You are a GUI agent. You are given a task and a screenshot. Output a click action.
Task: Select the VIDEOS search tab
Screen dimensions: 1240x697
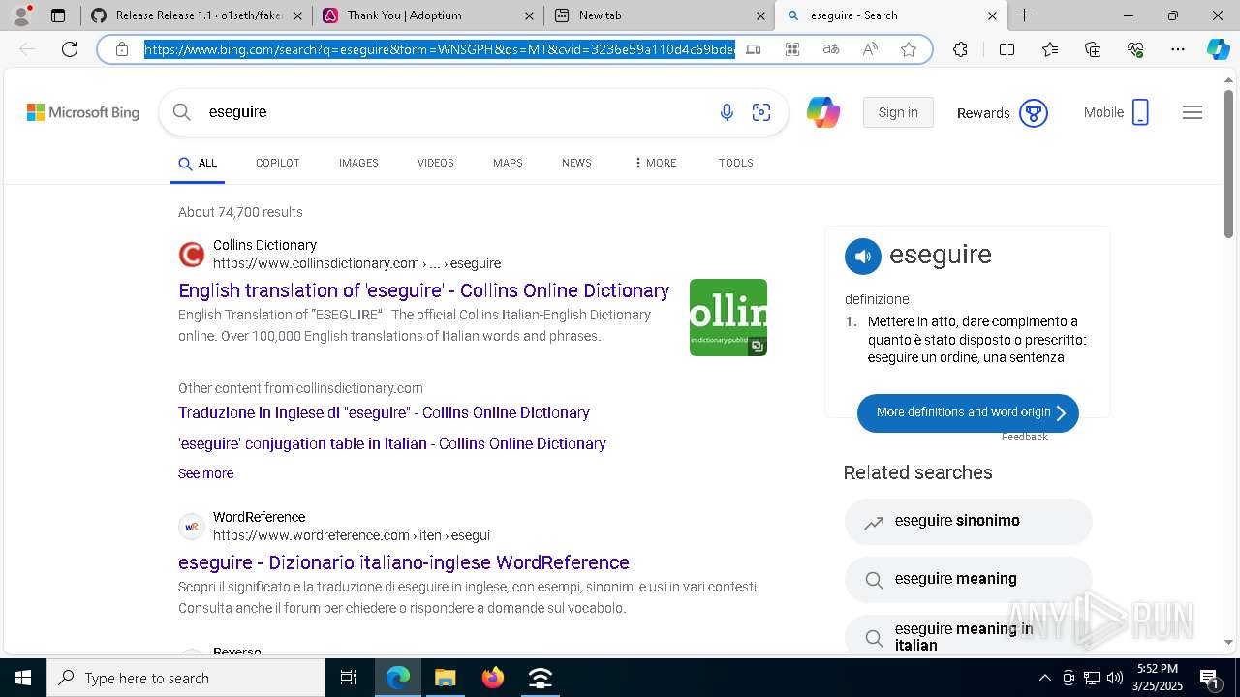click(x=436, y=163)
